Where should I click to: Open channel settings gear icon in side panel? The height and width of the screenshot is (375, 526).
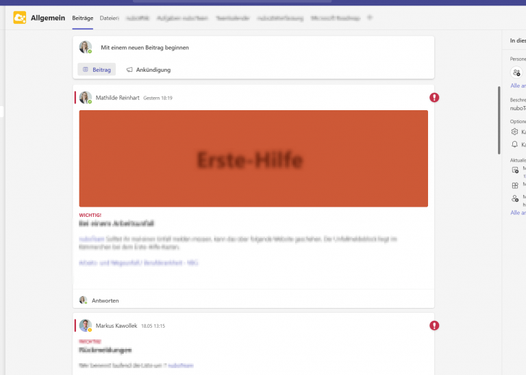(514, 131)
